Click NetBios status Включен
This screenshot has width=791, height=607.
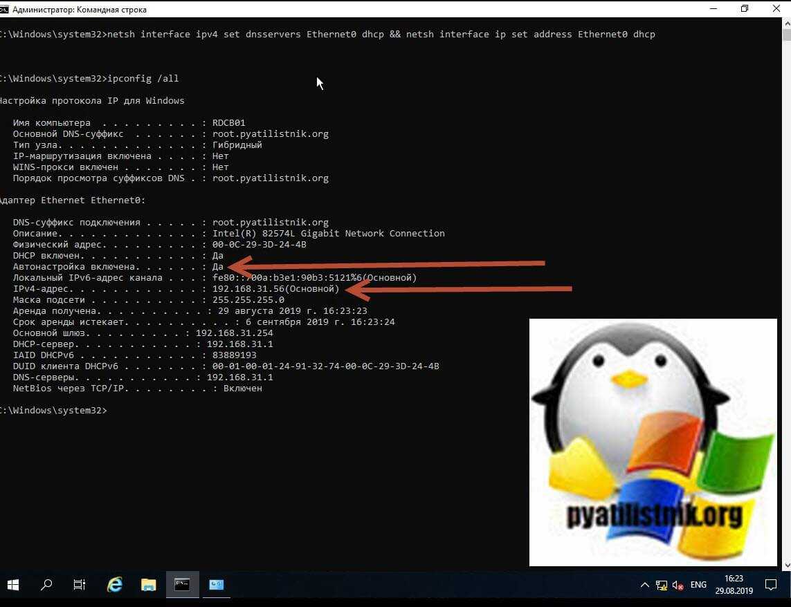tap(243, 389)
